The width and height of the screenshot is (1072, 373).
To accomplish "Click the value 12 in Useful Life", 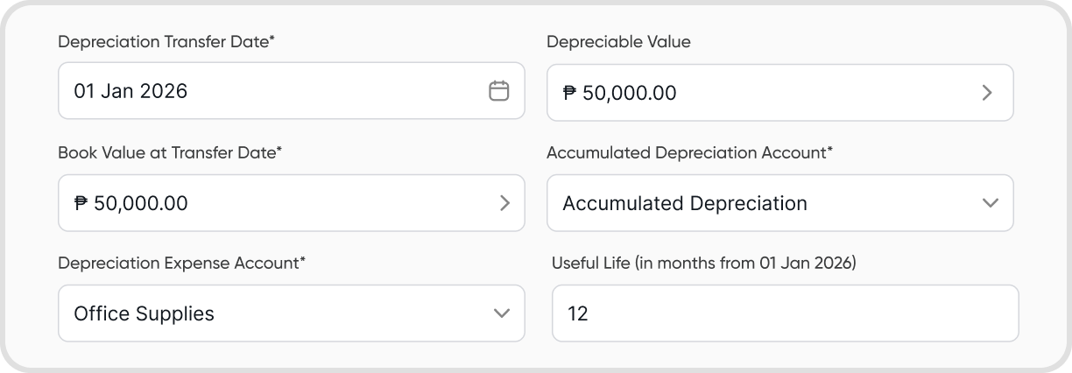I will click(578, 313).
